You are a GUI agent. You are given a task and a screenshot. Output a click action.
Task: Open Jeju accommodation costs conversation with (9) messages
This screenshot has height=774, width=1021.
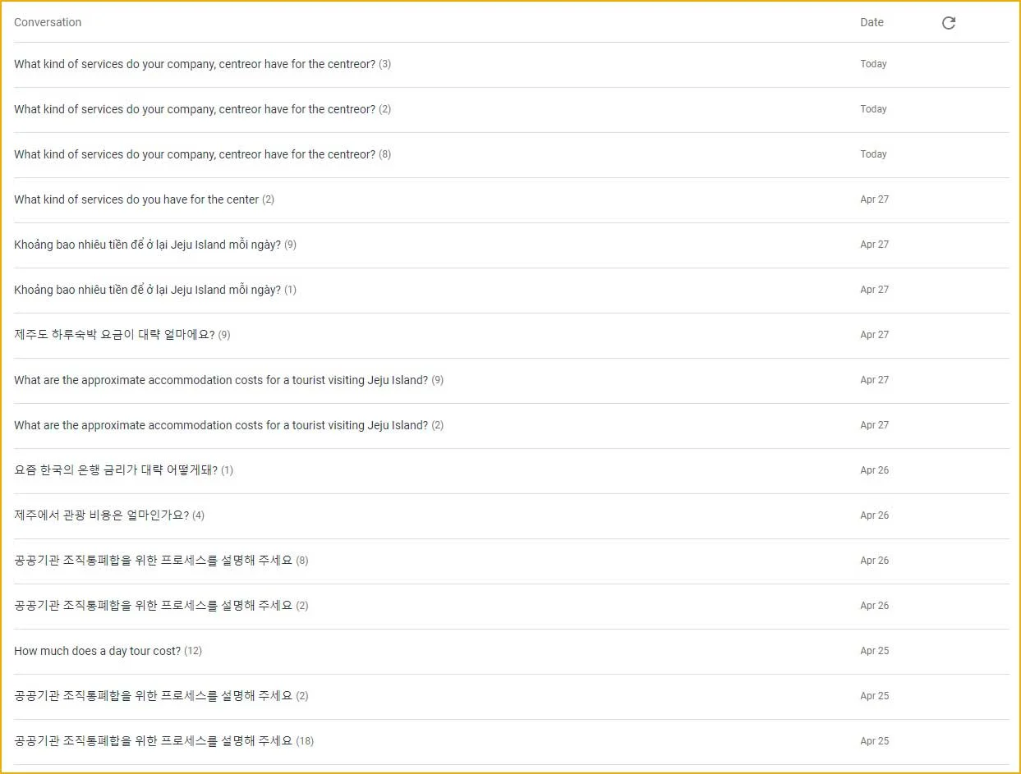[221, 380]
